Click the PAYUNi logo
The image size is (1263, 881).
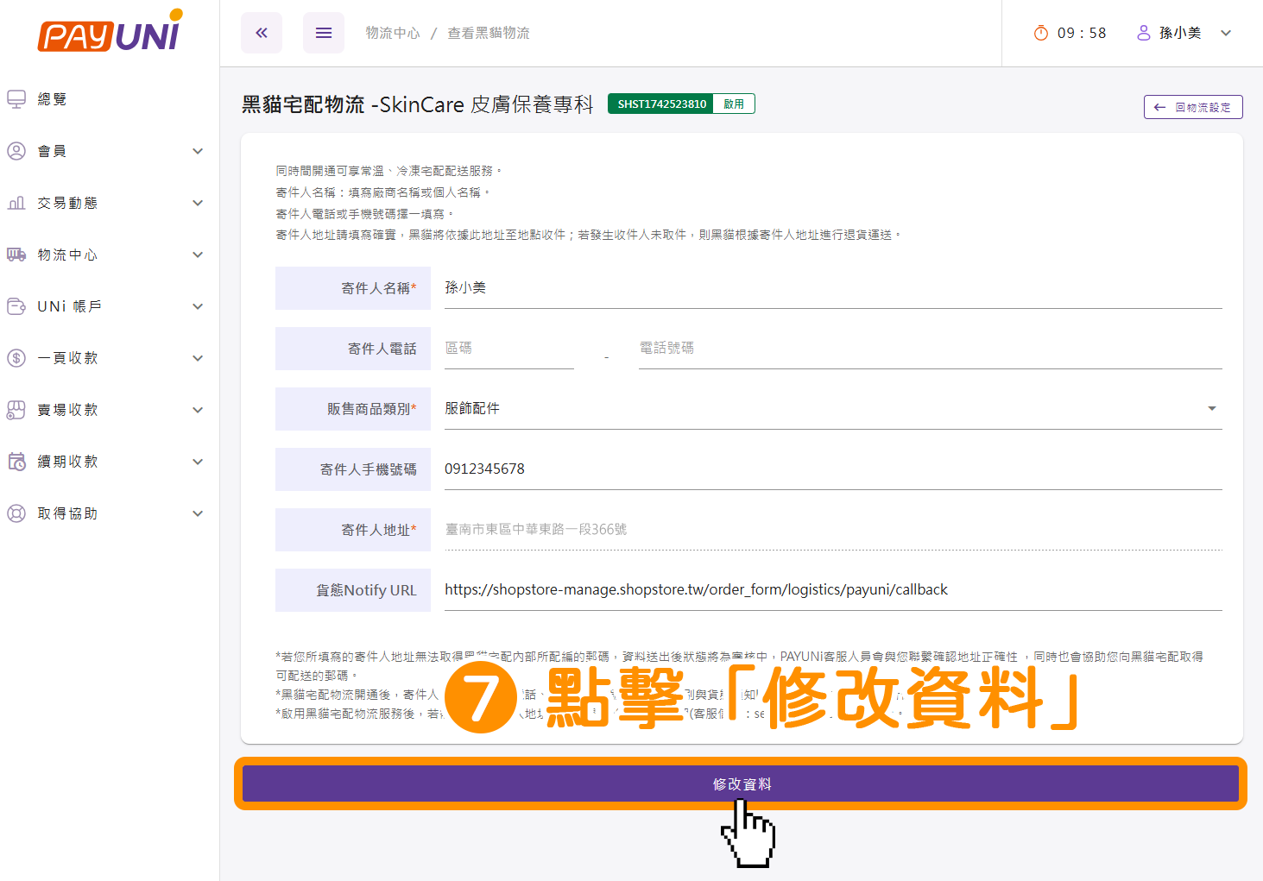(x=110, y=32)
